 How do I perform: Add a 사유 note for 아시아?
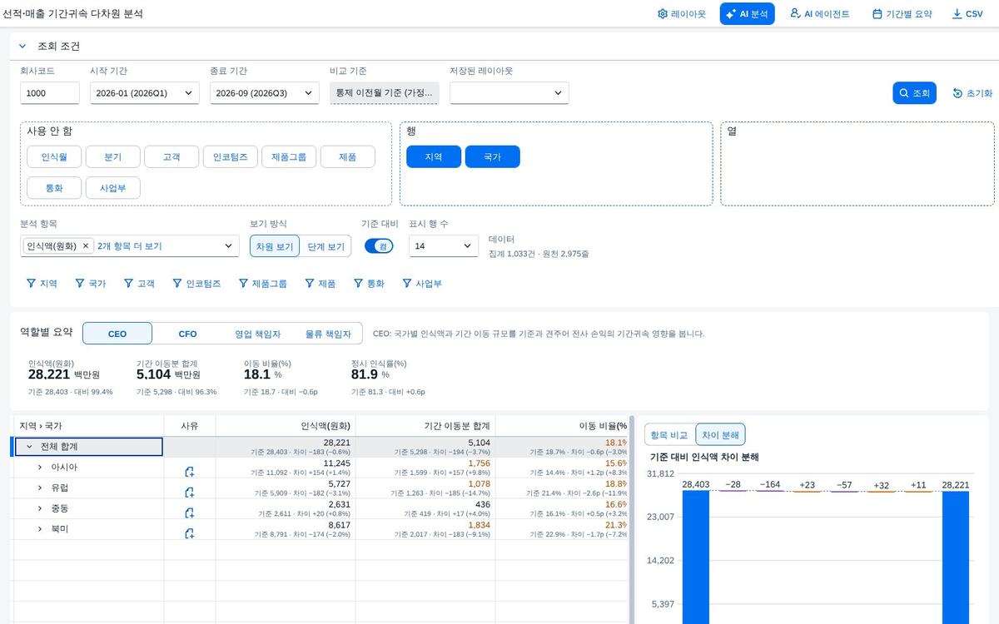pos(190,472)
